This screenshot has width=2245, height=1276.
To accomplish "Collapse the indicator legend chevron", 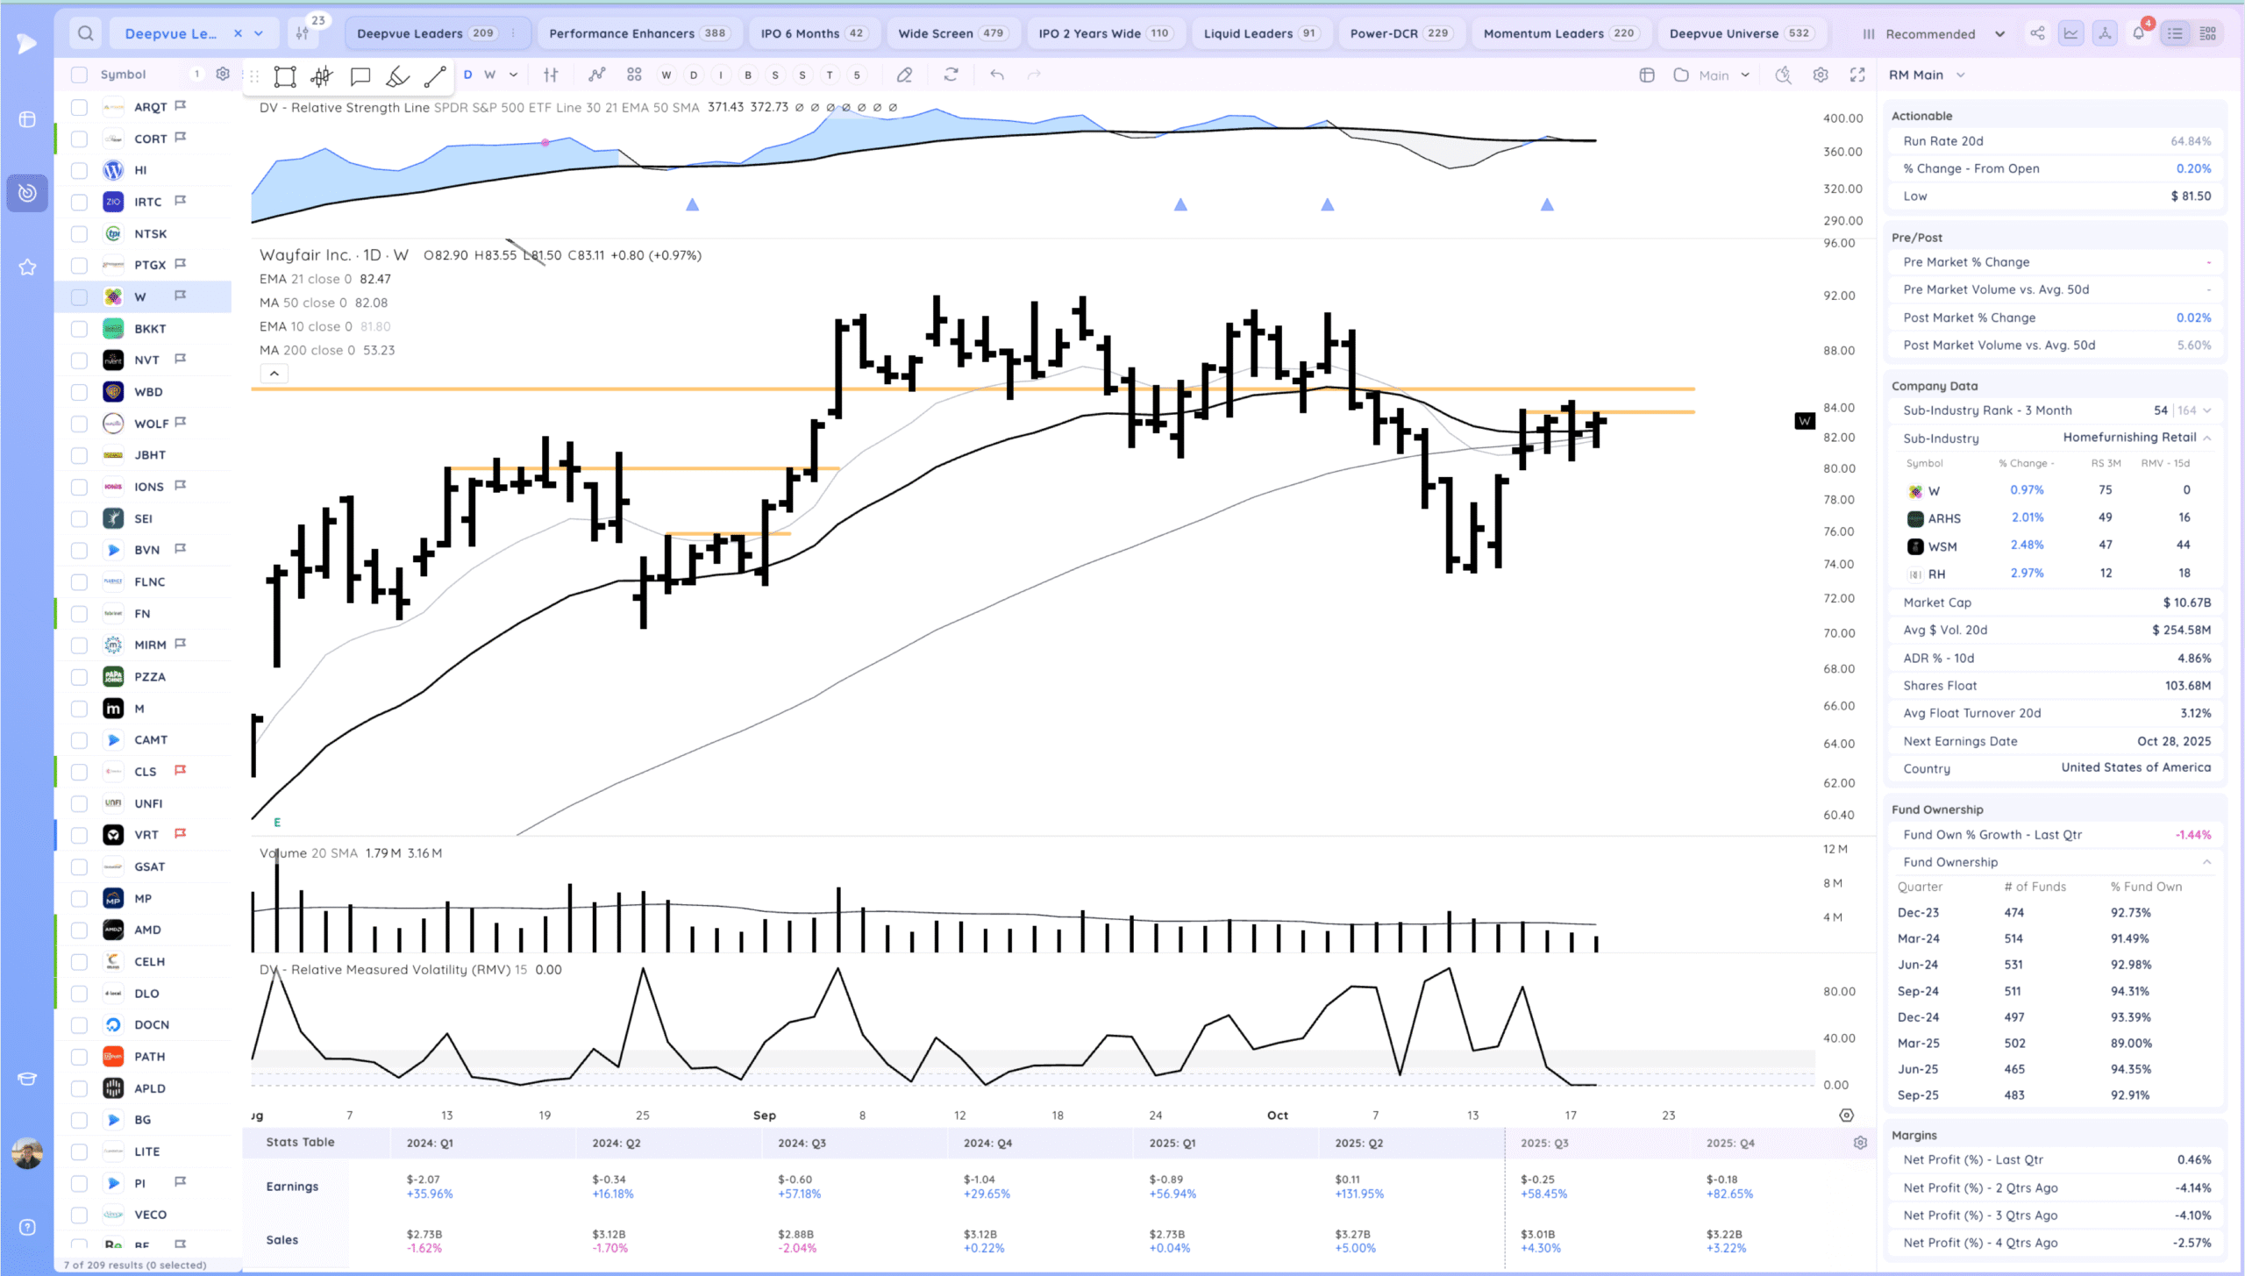I will click(x=274, y=374).
